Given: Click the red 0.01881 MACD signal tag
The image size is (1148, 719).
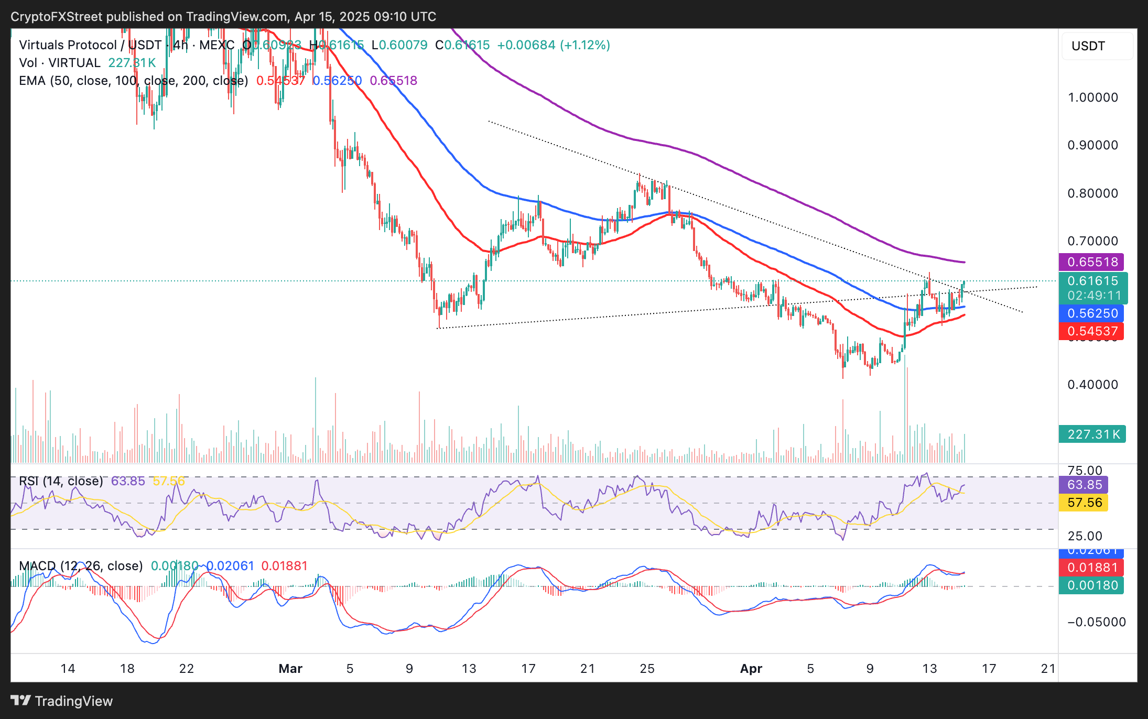Looking at the screenshot, I should pyautogui.click(x=1092, y=568).
